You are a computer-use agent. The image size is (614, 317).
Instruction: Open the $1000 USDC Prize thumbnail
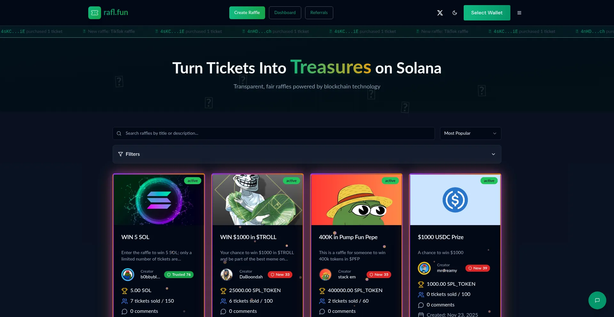(455, 200)
